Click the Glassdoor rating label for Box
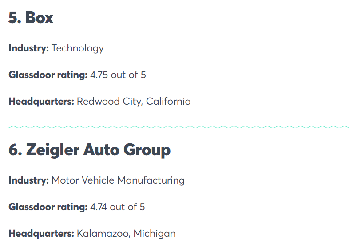This screenshot has height=251, width=357. click(x=48, y=75)
